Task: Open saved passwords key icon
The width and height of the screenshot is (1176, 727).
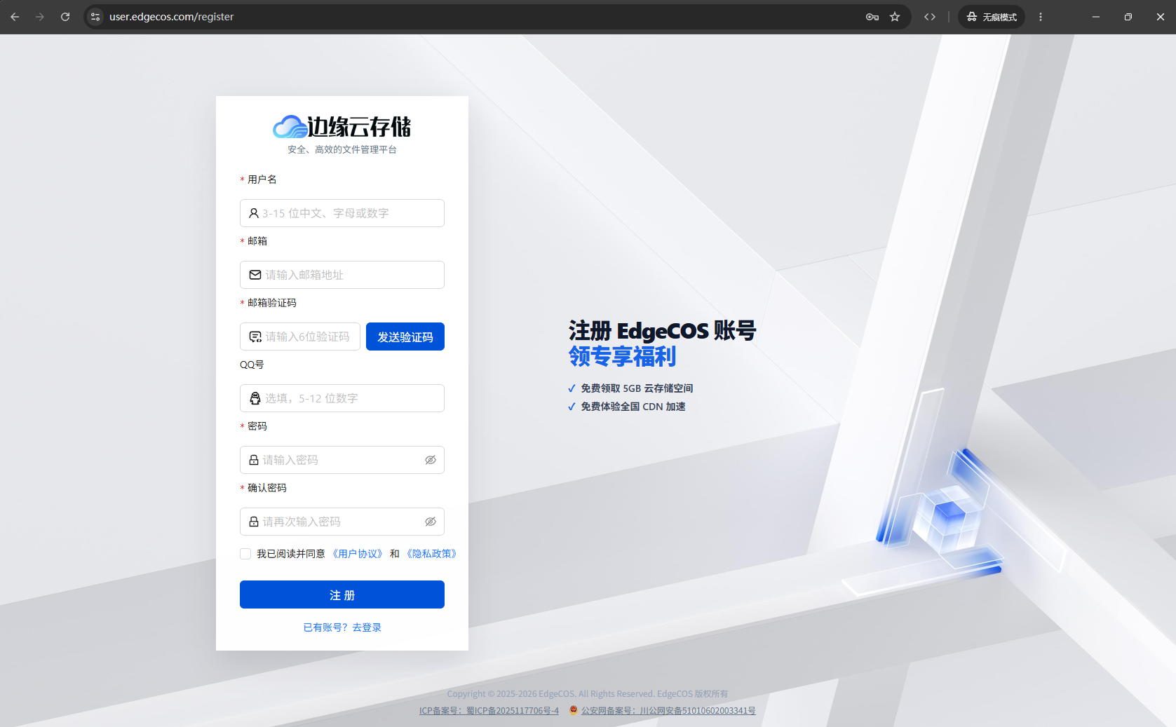Action: click(x=872, y=17)
